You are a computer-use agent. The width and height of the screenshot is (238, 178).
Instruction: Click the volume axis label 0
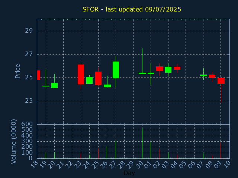pyautogui.click(x=31, y=158)
